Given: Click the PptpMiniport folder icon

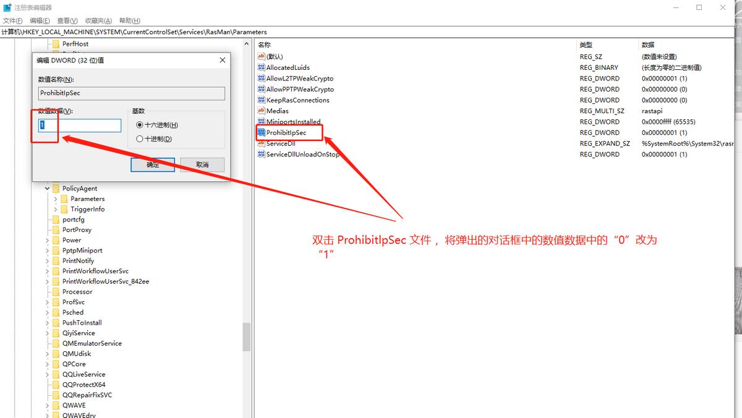Looking at the screenshot, I should pyautogui.click(x=56, y=250).
